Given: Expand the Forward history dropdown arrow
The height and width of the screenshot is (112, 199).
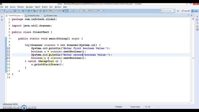Looking at the screenshot, I should [104, 11].
